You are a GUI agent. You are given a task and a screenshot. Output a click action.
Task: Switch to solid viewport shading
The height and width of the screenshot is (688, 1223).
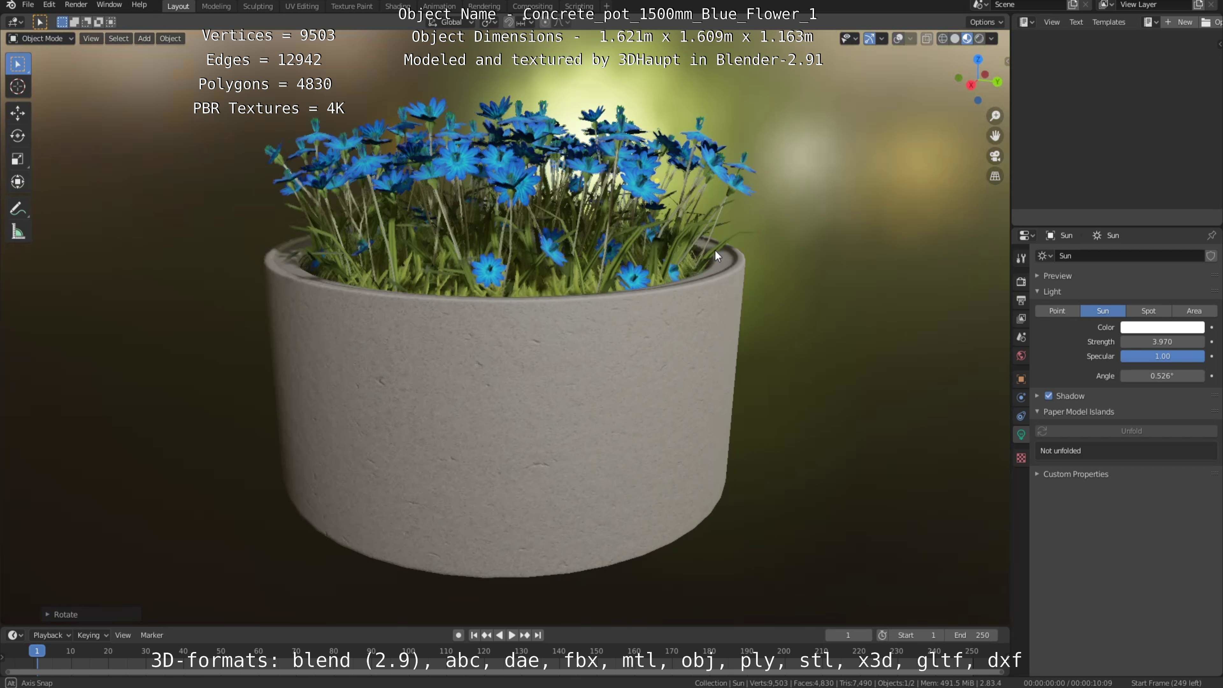(955, 39)
